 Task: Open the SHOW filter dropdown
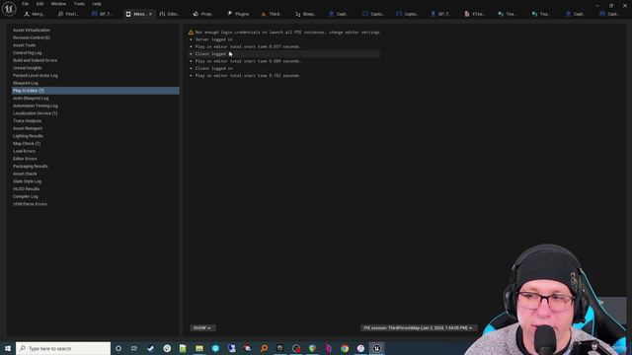pos(202,328)
